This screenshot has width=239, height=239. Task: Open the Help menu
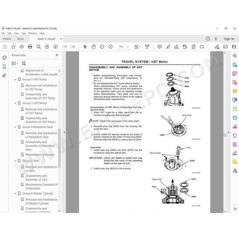click(x=42, y=33)
